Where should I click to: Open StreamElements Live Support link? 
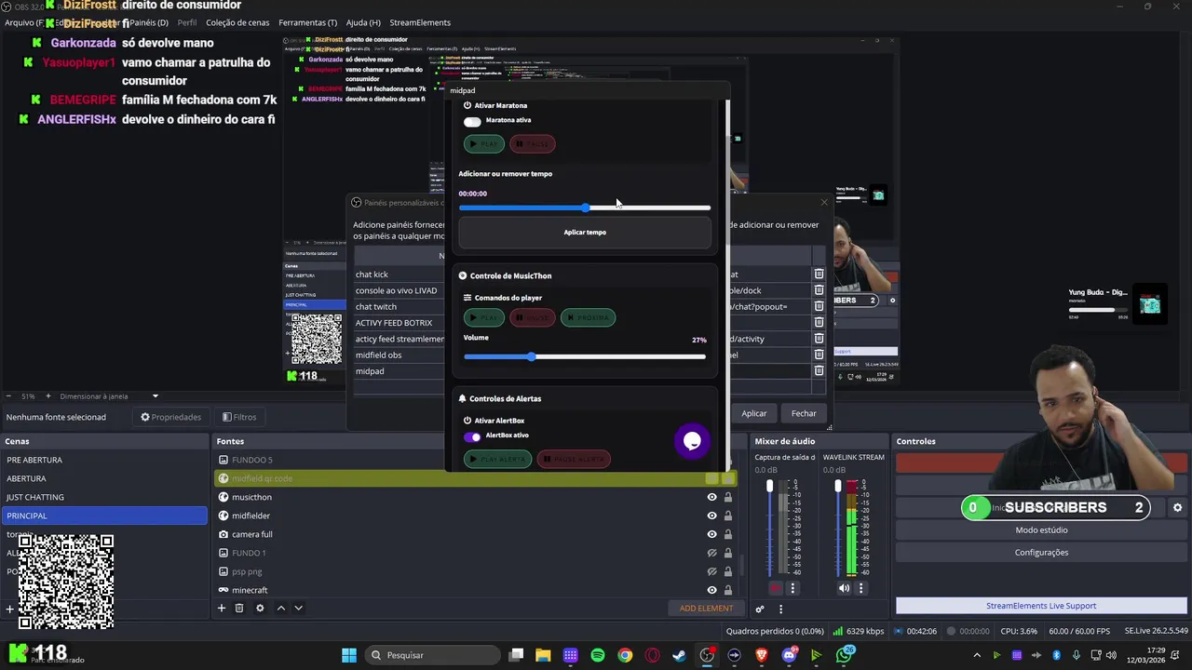(1041, 606)
